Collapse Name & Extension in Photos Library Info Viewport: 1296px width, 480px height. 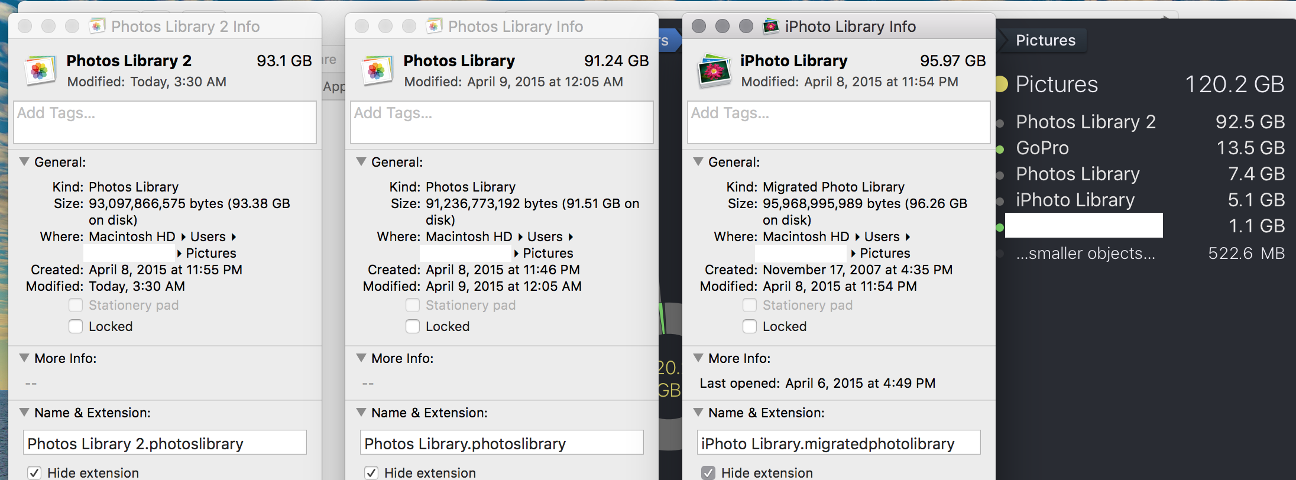click(x=361, y=412)
